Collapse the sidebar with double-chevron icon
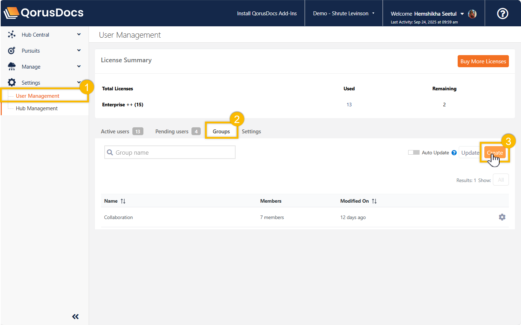 75,316
